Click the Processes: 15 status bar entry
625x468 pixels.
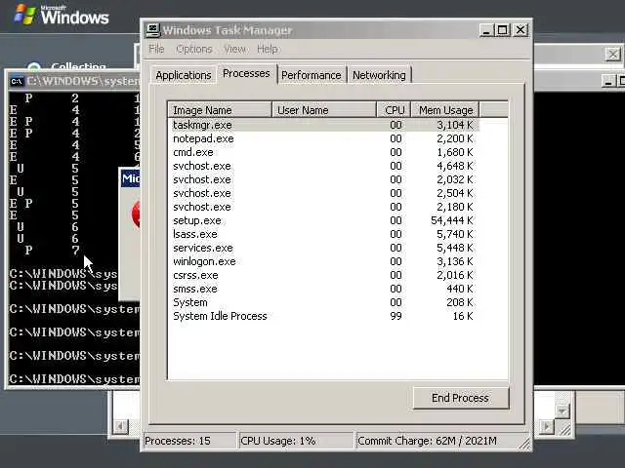click(189, 441)
